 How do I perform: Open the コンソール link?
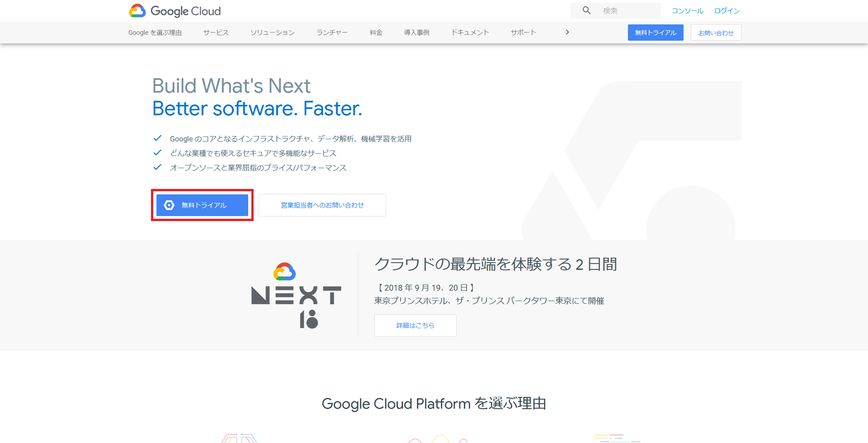[687, 11]
